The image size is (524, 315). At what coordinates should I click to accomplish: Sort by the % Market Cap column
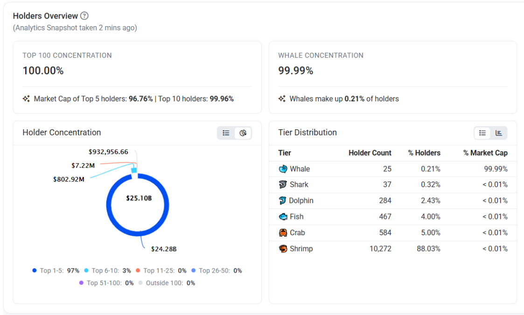pyautogui.click(x=485, y=153)
